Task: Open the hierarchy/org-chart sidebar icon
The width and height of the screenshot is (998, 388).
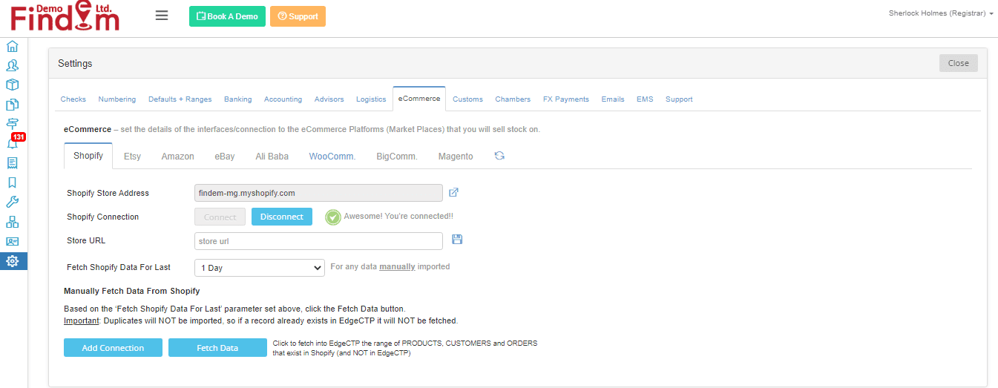Action: pos(12,222)
